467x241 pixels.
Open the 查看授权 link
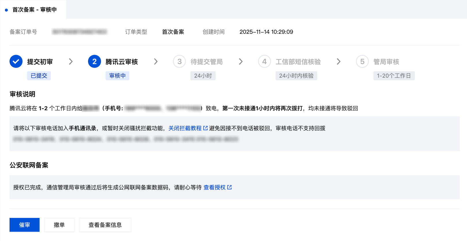[214, 187]
